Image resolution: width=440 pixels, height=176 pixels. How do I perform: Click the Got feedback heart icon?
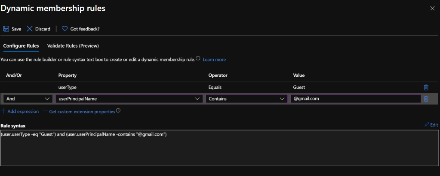pos(65,29)
